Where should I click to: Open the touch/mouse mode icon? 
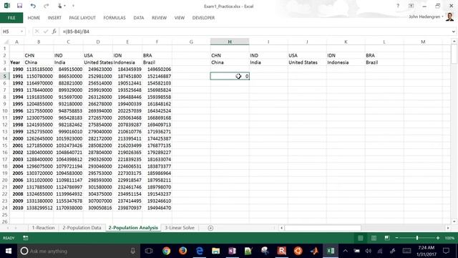[59, 6]
